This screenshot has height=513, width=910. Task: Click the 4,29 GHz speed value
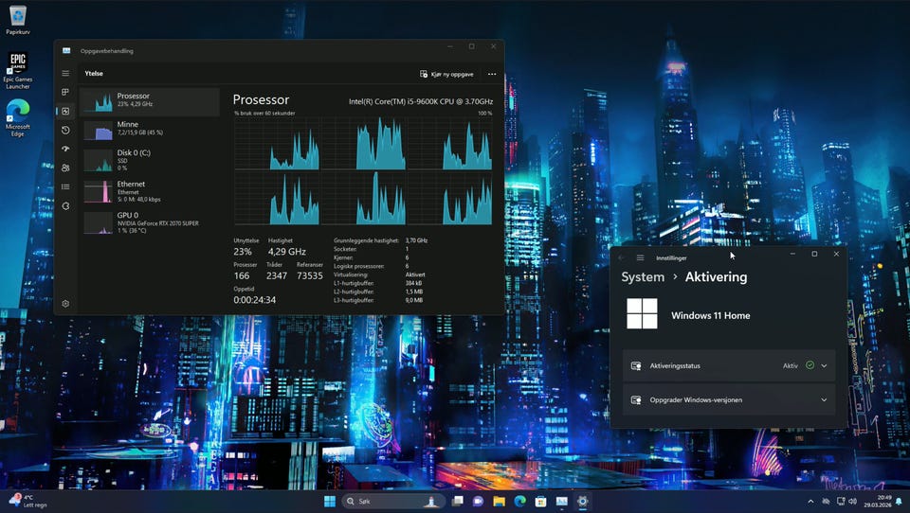pos(286,252)
